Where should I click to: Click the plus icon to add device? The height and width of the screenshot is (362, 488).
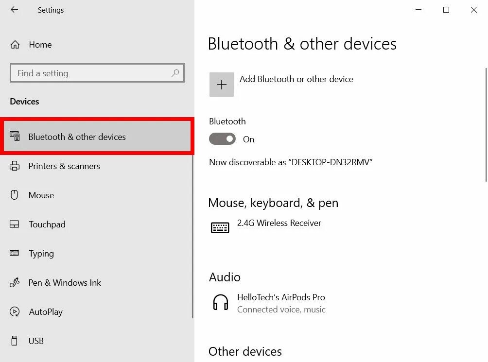(x=222, y=85)
